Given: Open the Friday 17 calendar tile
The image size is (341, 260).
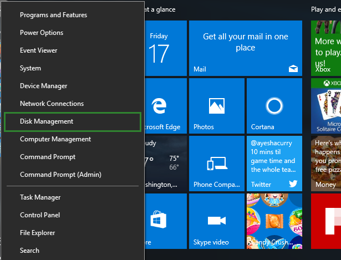Looking at the screenshot, I should click(166, 48).
